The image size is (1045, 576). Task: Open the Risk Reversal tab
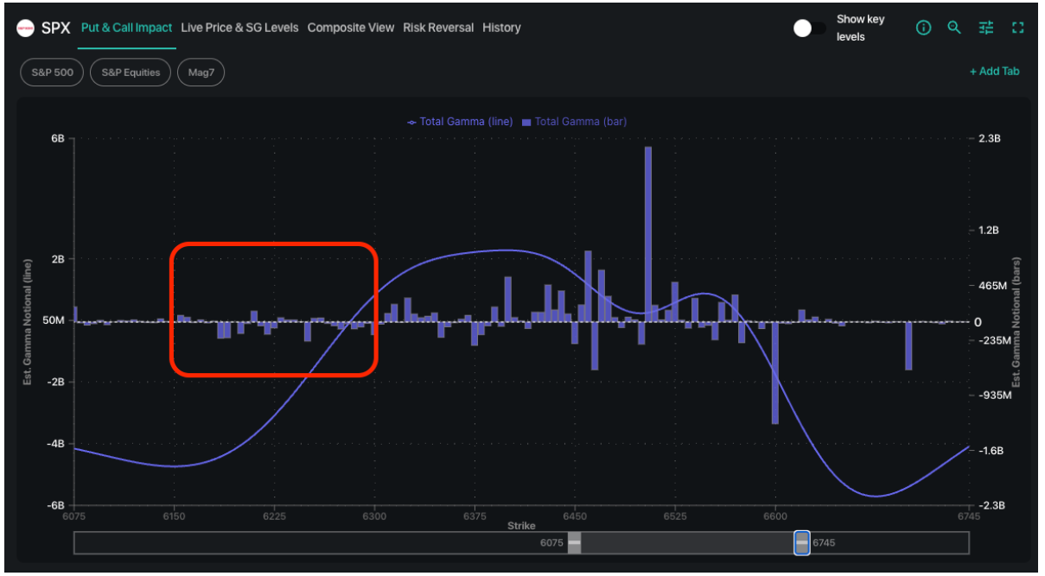coord(438,28)
